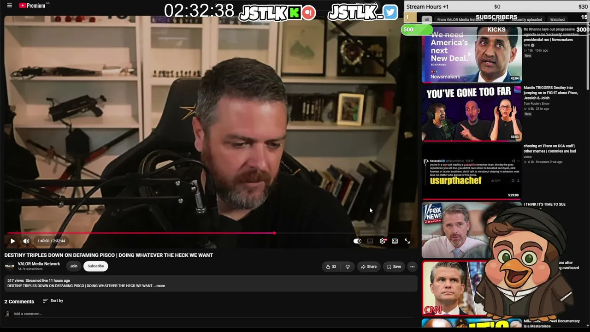
Task: Save the video to a playlist
Action: pos(394,267)
